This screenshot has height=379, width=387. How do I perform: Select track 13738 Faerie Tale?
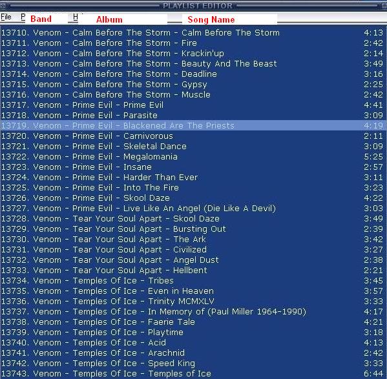pos(193,322)
